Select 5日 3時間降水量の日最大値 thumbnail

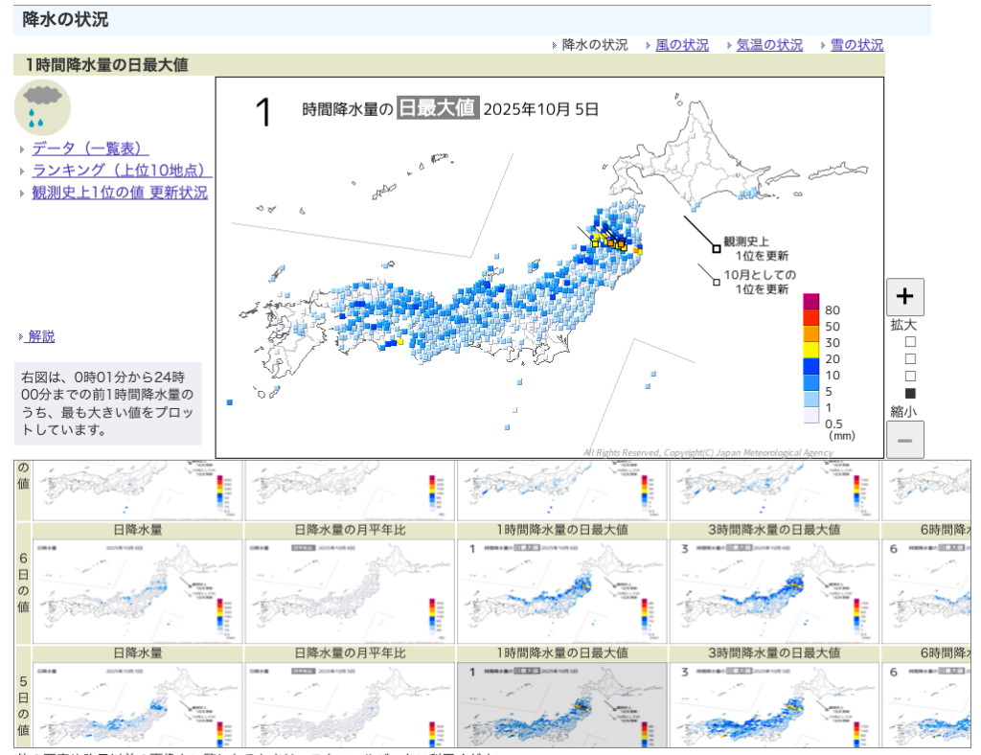click(x=773, y=704)
